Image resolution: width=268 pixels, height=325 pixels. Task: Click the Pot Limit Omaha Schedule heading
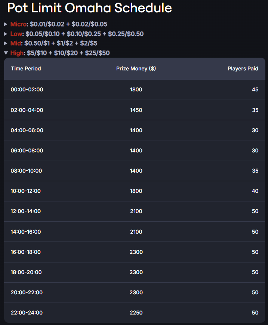89,8
